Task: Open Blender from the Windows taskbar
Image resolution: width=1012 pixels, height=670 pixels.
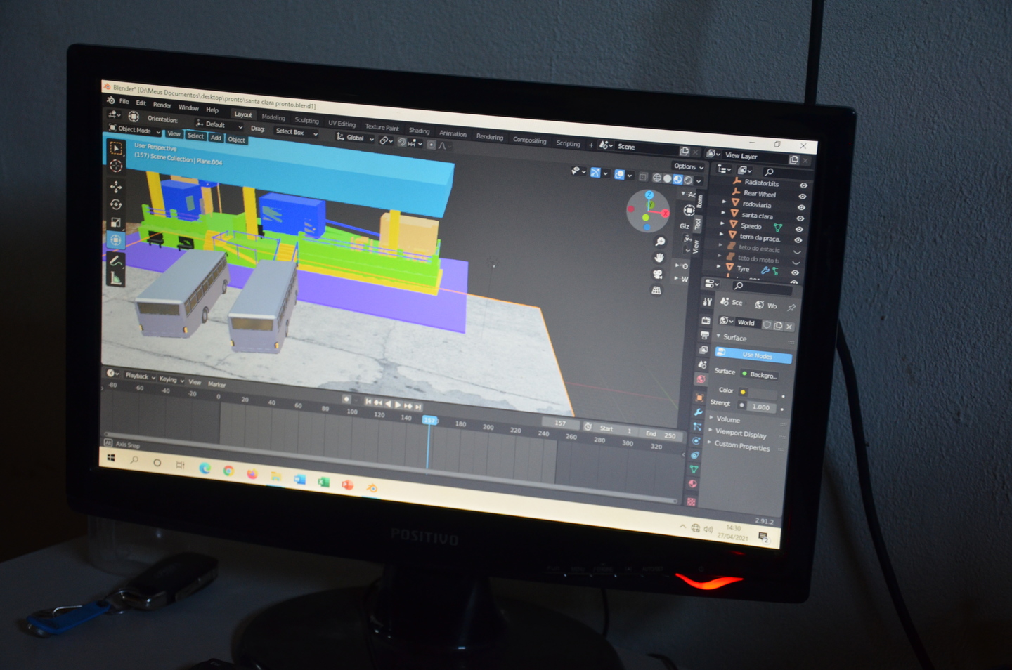Action: [x=372, y=487]
